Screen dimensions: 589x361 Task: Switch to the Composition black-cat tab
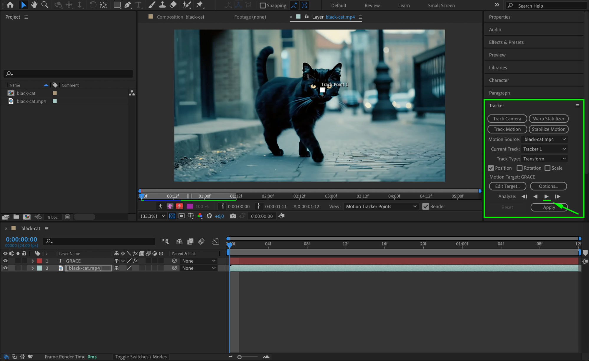pos(180,17)
